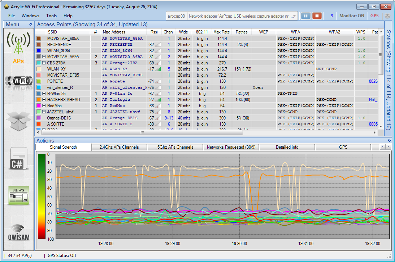
Task: Click the adapter count number 9 in toolbar
Action: (x=332, y=15)
